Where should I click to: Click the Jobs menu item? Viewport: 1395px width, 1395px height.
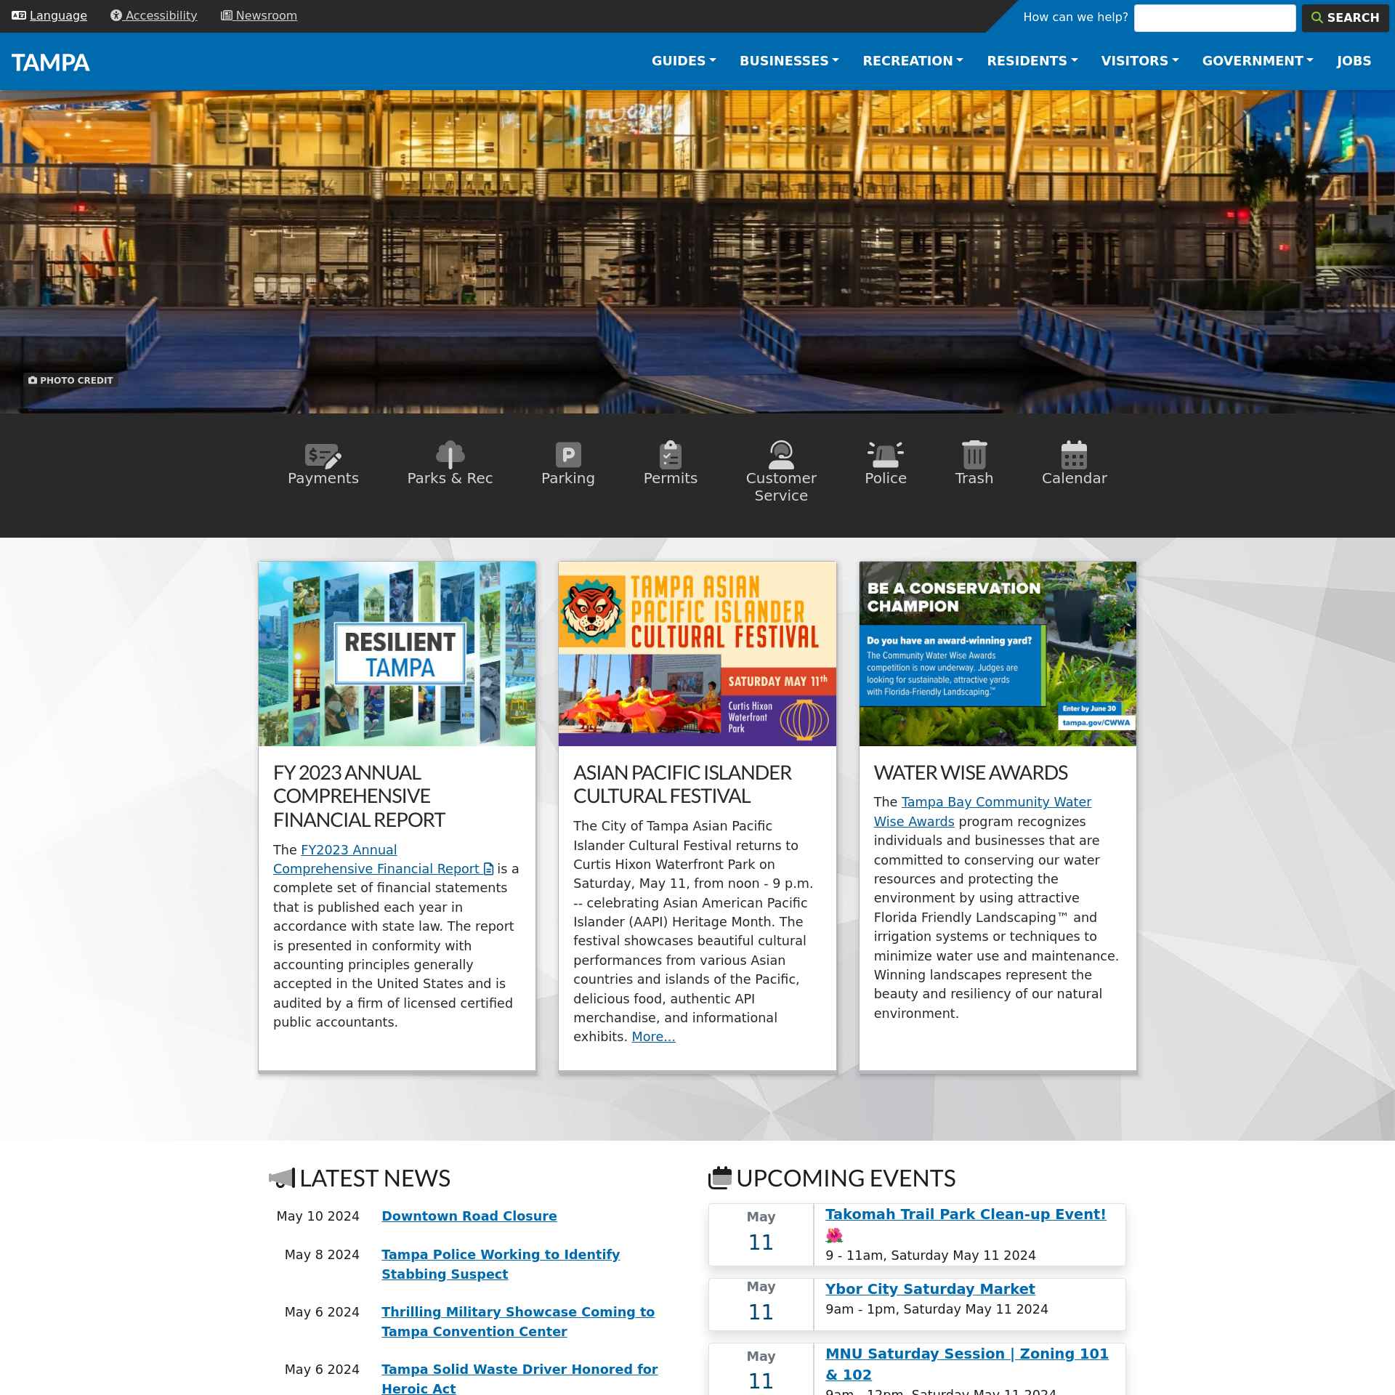tap(1353, 61)
